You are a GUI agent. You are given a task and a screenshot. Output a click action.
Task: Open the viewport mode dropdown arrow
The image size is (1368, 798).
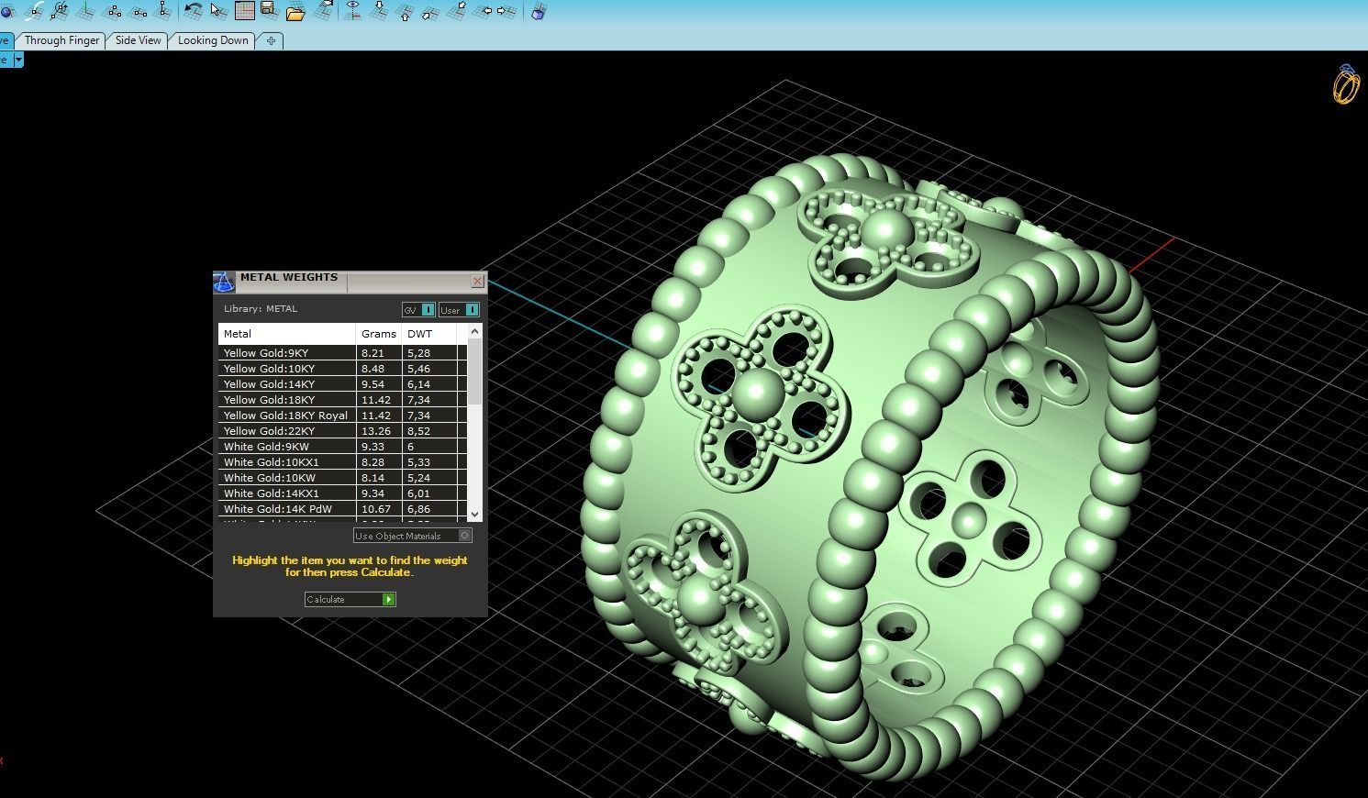tap(17, 60)
